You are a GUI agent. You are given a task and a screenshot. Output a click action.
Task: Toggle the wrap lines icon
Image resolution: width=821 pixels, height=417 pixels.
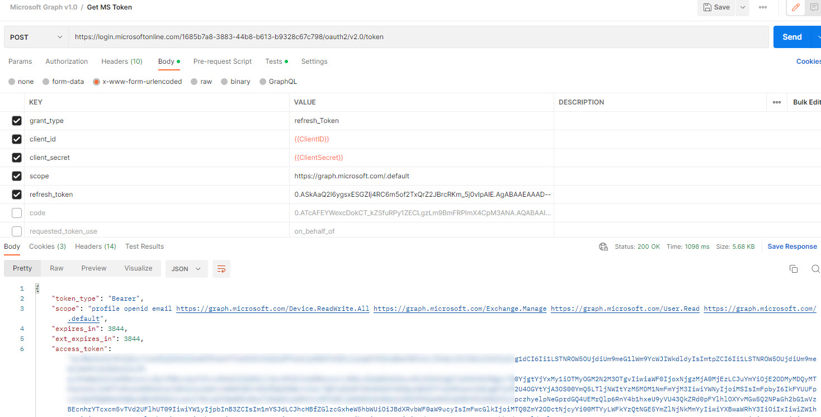221,269
